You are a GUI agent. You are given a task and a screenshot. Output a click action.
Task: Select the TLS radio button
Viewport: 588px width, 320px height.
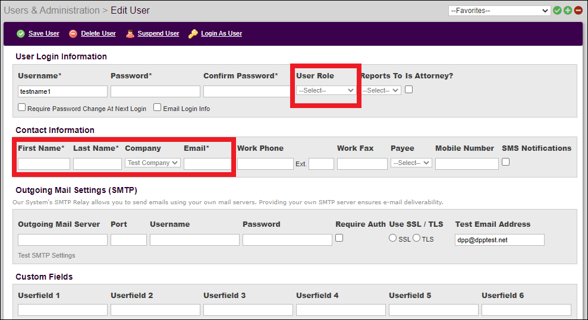[416, 238]
